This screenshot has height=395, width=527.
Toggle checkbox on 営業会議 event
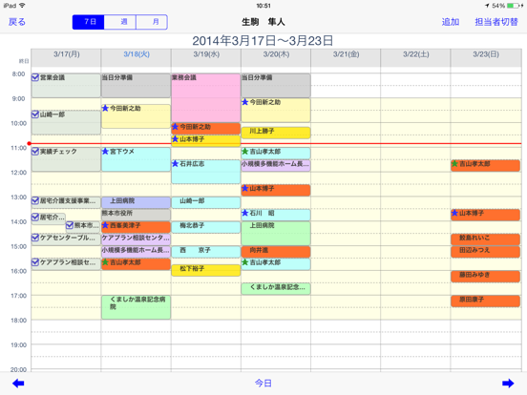coord(35,77)
